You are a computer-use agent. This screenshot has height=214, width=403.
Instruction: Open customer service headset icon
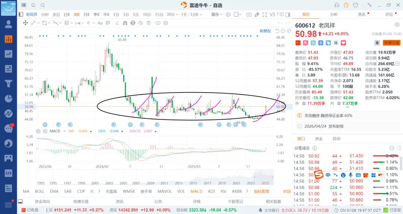(337, 5)
